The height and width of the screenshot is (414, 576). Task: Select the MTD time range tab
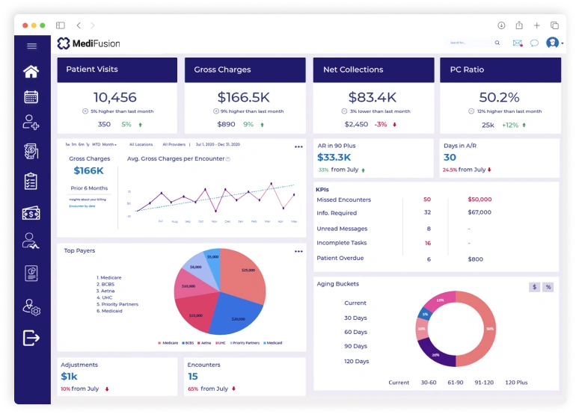click(96, 144)
